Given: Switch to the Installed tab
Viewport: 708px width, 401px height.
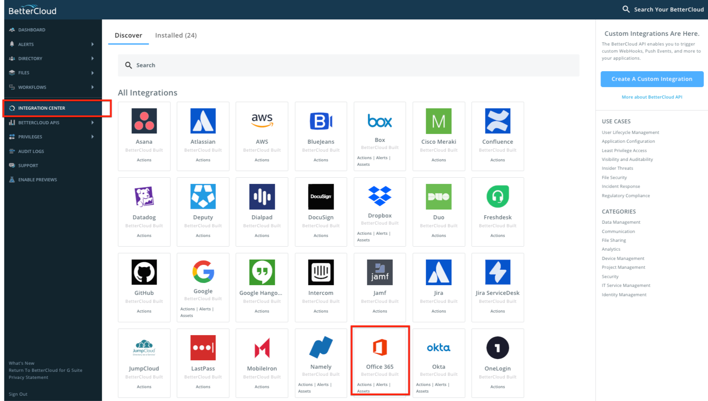Looking at the screenshot, I should point(176,35).
